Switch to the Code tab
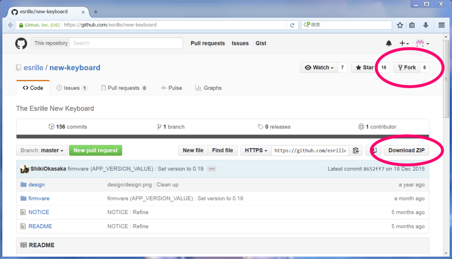The width and height of the screenshot is (452, 259). click(x=33, y=88)
